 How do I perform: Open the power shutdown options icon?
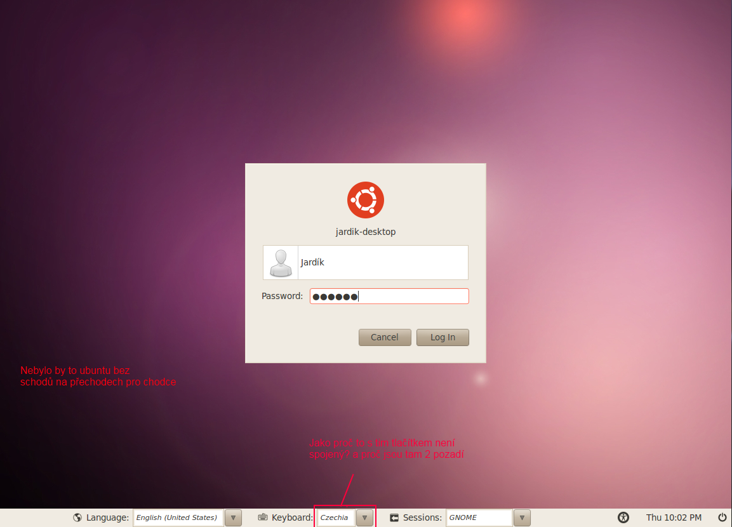722,517
